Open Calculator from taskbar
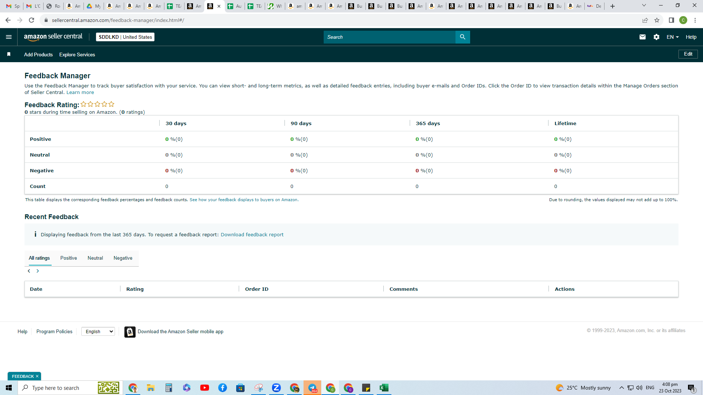The height and width of the screenshot is (395, 703). click(x=168, y=388)
